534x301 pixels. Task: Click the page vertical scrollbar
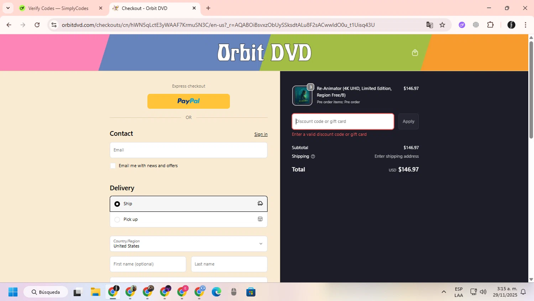[531, 90]
